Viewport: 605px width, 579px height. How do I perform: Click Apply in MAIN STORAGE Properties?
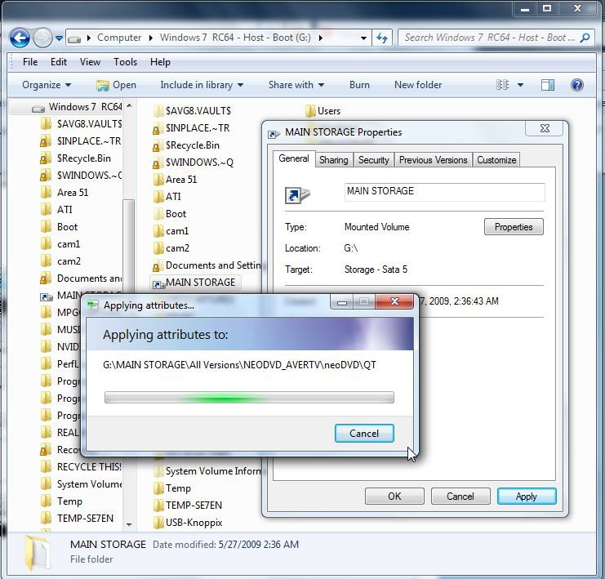[527, 496]
